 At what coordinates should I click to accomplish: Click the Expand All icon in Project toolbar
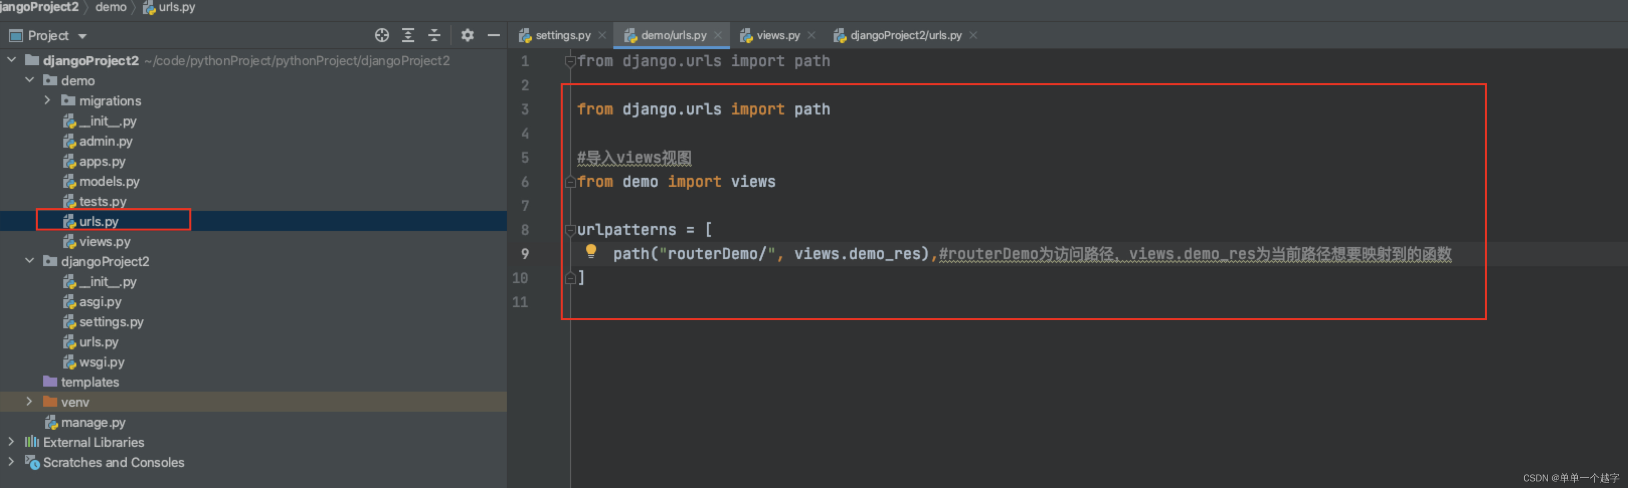click(x=408, y=35)
